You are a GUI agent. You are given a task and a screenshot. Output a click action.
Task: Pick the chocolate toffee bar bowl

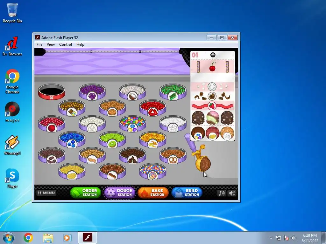(72, 108)
